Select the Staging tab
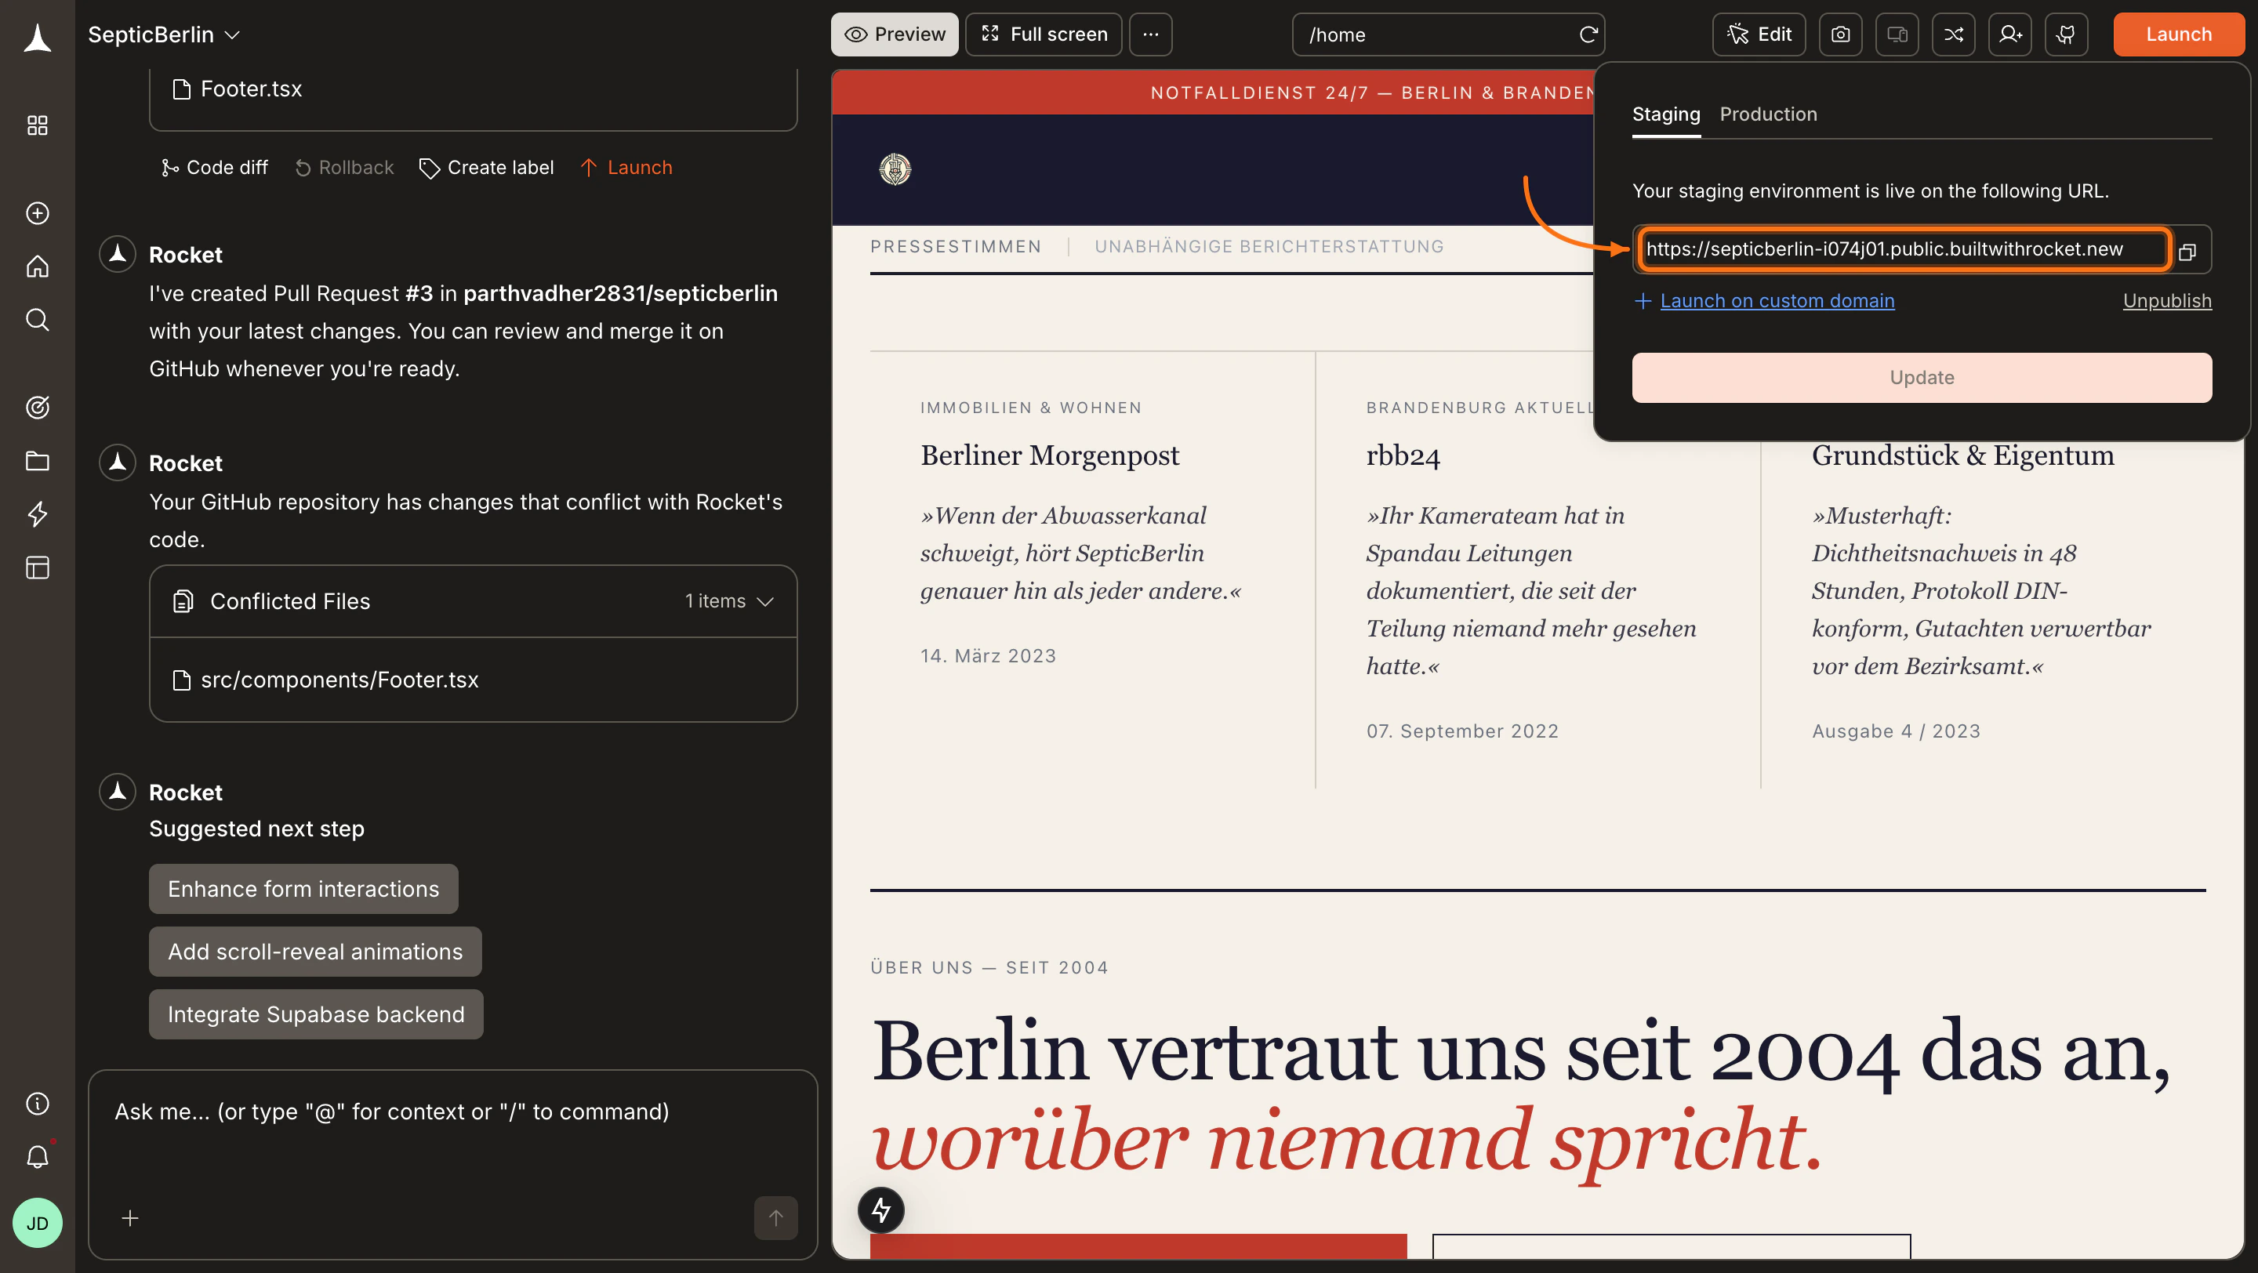 tap(1665, 114)
